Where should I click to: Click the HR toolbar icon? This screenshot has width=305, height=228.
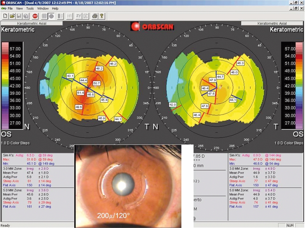point(69,16)
